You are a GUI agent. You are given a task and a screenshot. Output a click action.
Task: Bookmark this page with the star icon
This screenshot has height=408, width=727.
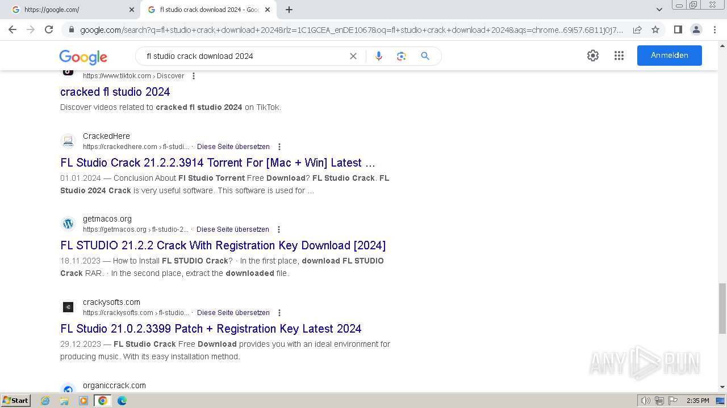pyautogui.click(x=655, y=29)
